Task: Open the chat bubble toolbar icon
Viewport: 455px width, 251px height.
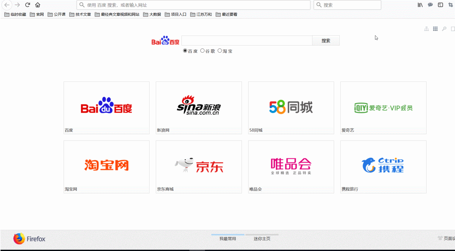Action: tap(430, 5)
